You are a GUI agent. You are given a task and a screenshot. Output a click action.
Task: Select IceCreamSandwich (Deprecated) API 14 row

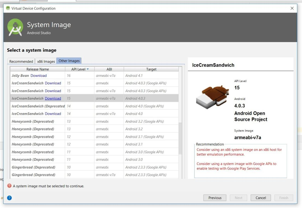coord(94,106)
